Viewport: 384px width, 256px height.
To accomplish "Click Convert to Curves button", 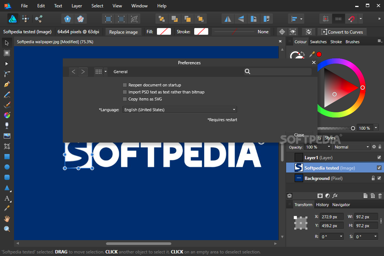I will click(342, 32).
